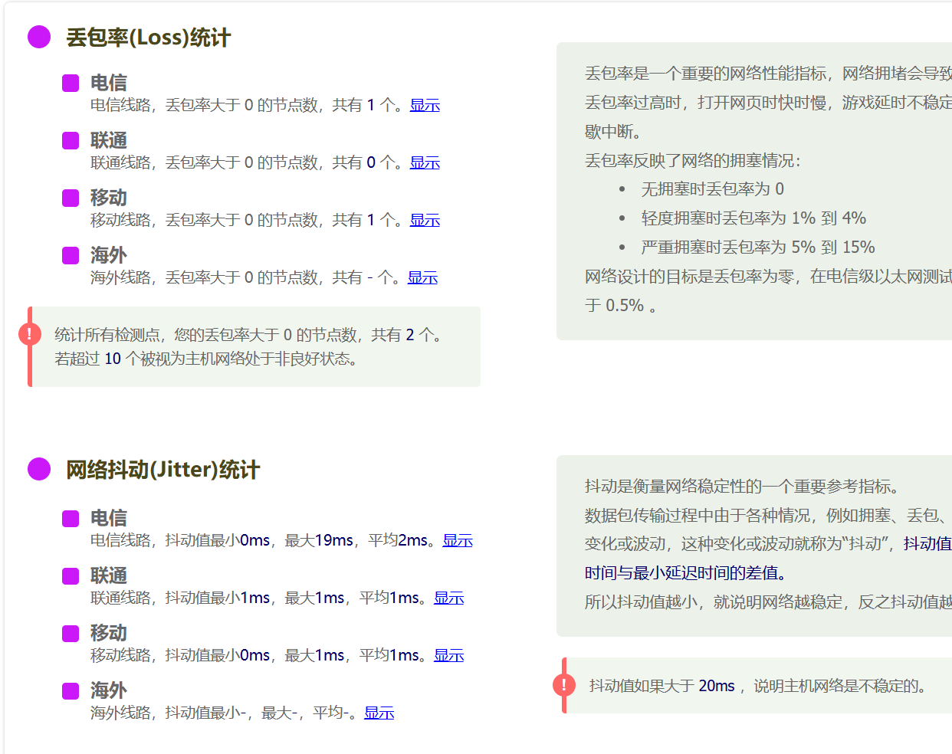This screenshot has width=952, height=754.
Task: Click the purple square next to 联通 in Loss section
Action: (71, 140)
